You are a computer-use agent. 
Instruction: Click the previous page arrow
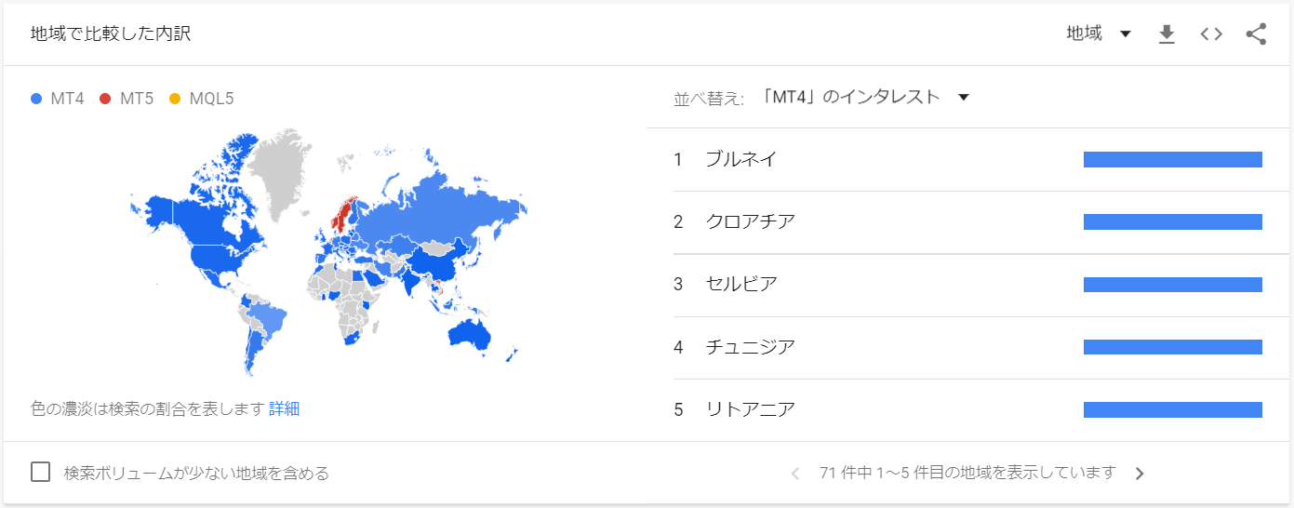pos(794,474)
